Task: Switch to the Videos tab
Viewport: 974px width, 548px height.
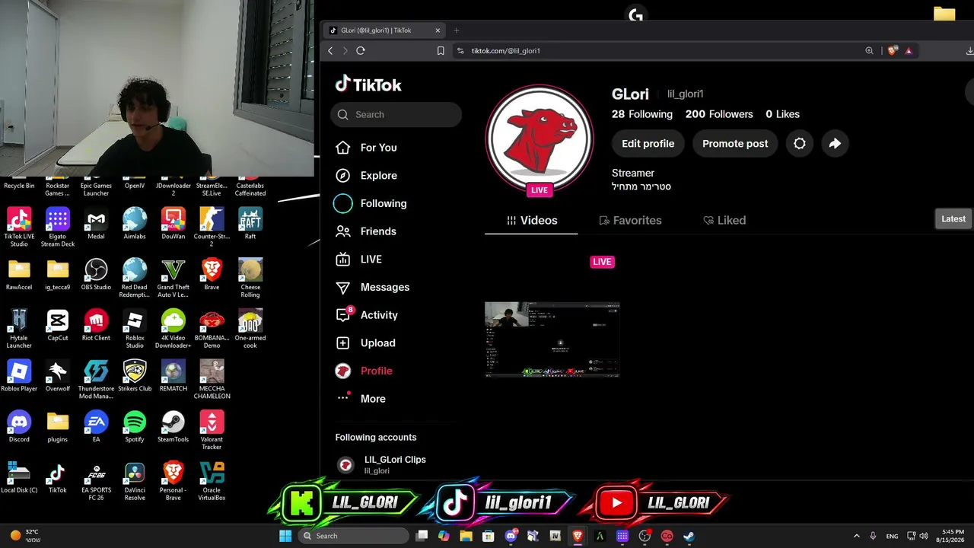Action: click(x=531, y=221)
